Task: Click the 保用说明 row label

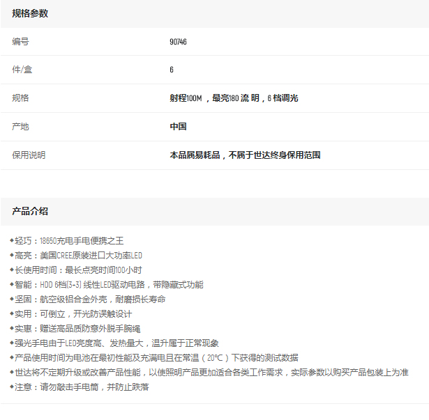Action: tap(29, 155)
